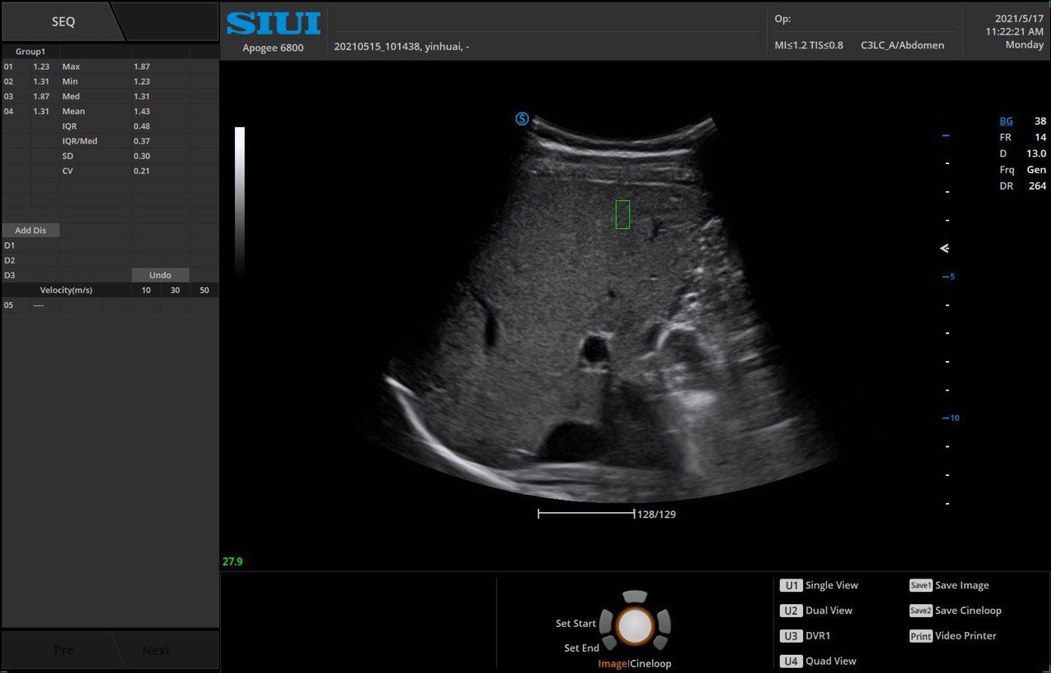Click the focus position arrow on the depth scale

pyautogui.click(x=944, y=248)
